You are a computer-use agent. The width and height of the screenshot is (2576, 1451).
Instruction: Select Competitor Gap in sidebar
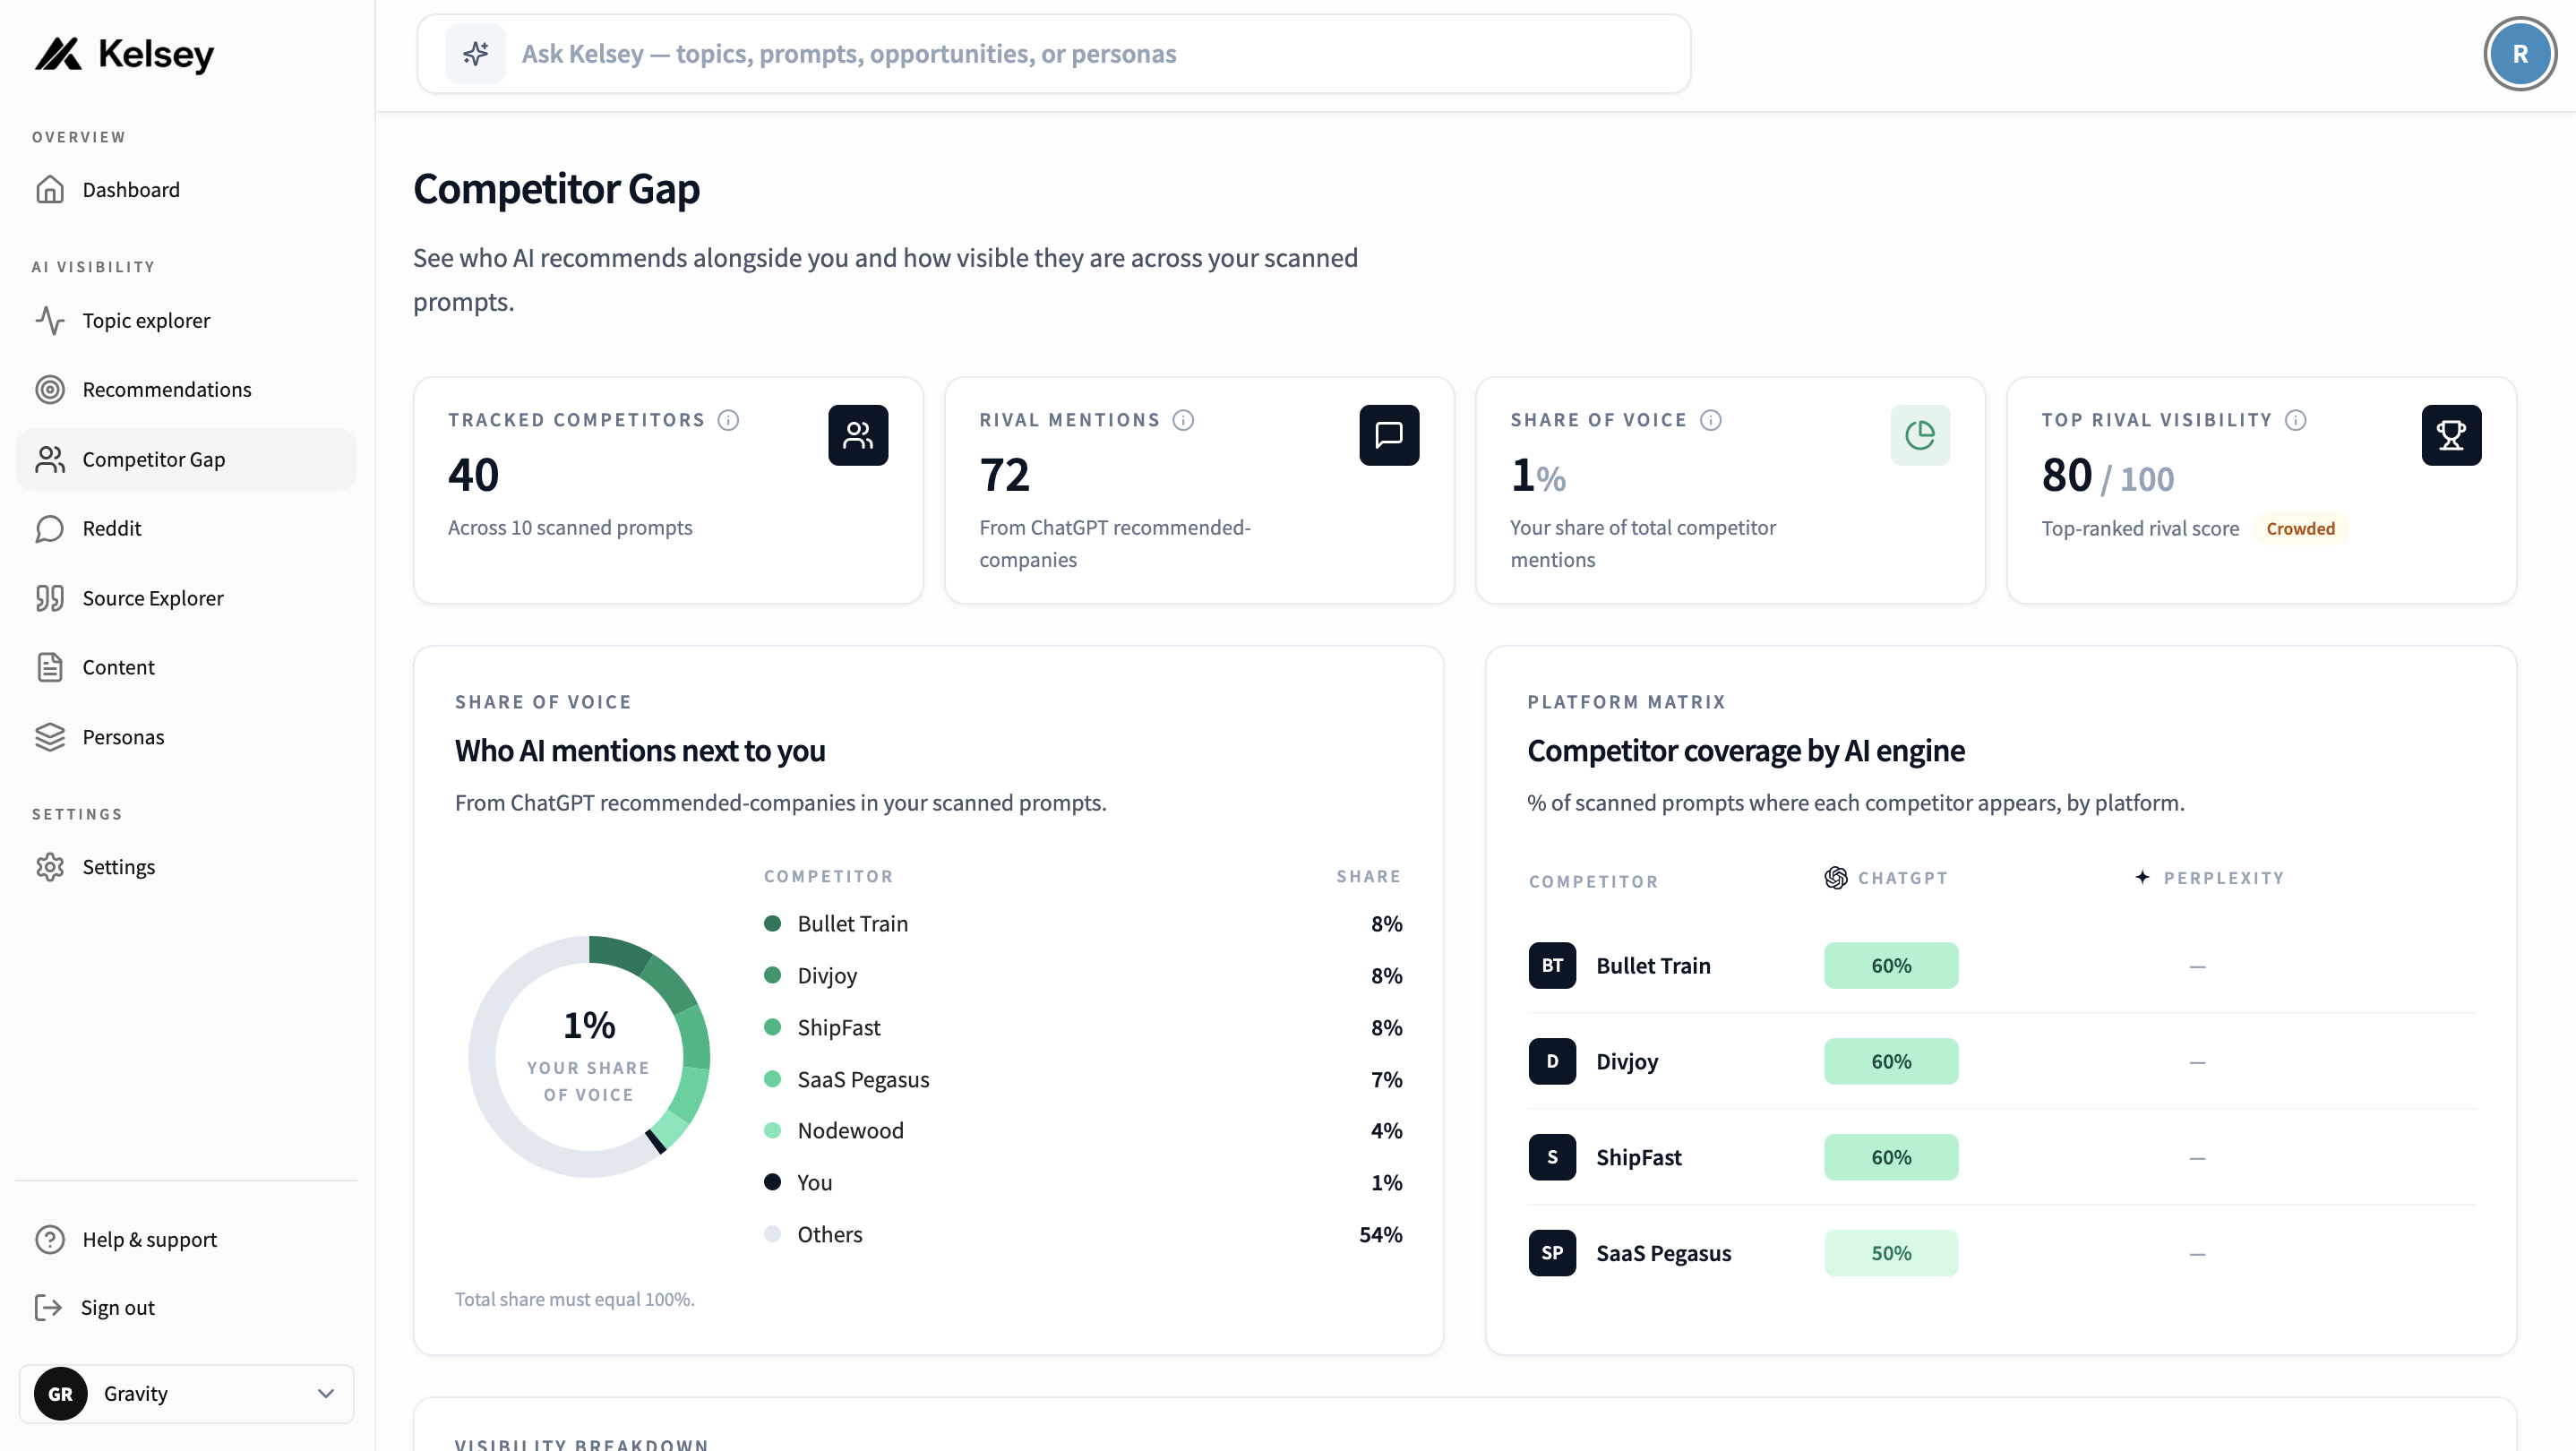pos(186,459)
